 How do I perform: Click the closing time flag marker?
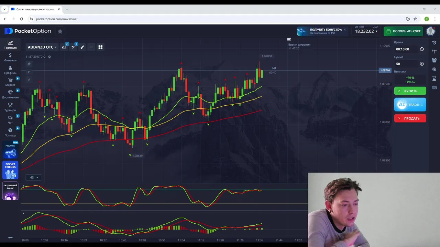click(289, 39)
